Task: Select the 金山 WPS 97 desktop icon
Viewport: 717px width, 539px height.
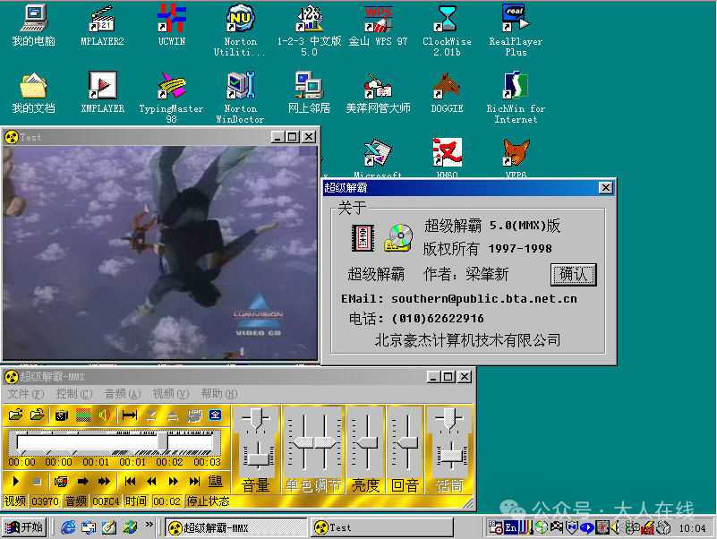Action: point(378,26)
